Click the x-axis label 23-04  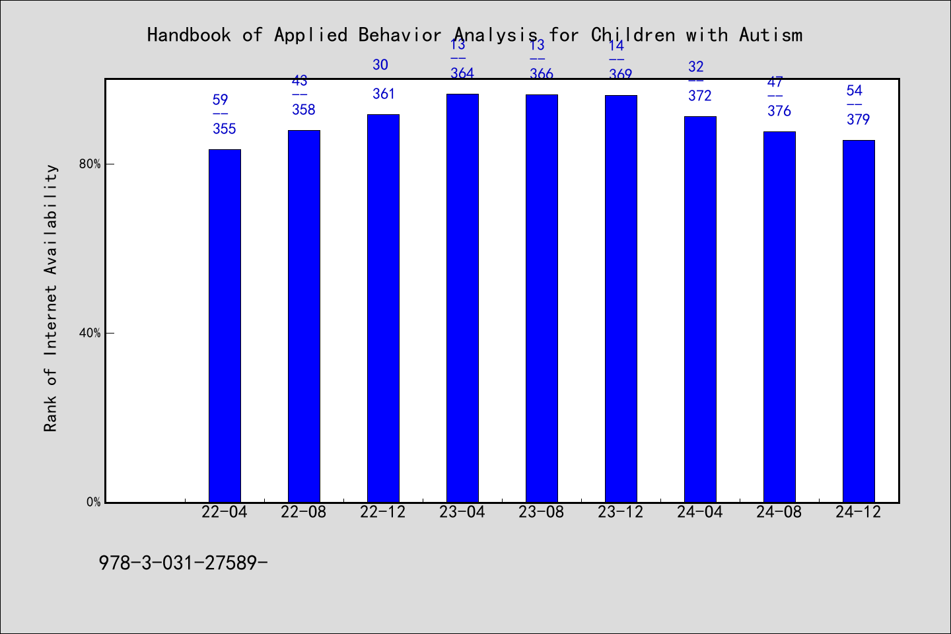point(462,512)
